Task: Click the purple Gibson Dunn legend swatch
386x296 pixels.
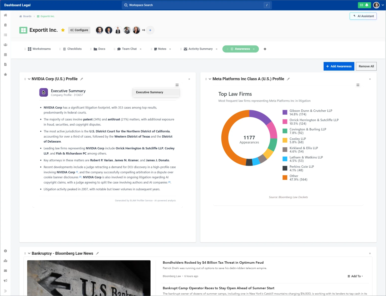Action: click(x=285, y=112)
